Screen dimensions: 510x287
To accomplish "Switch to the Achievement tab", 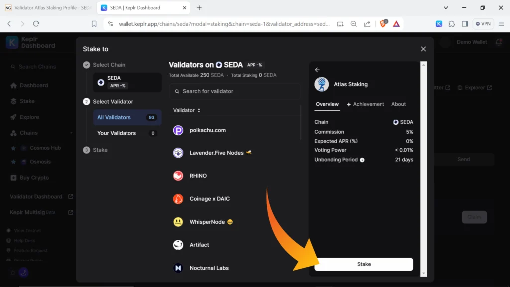I will pos(365,104).
